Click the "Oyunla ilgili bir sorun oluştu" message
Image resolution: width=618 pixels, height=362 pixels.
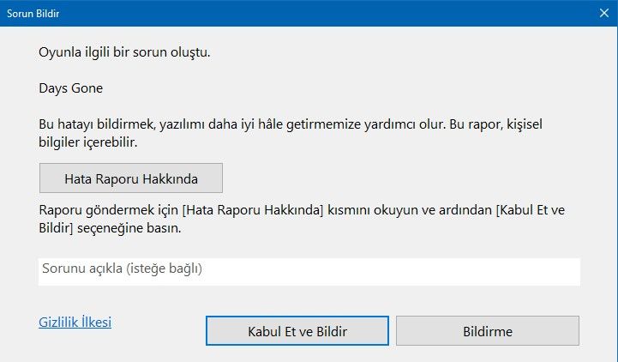click(124, 53)
